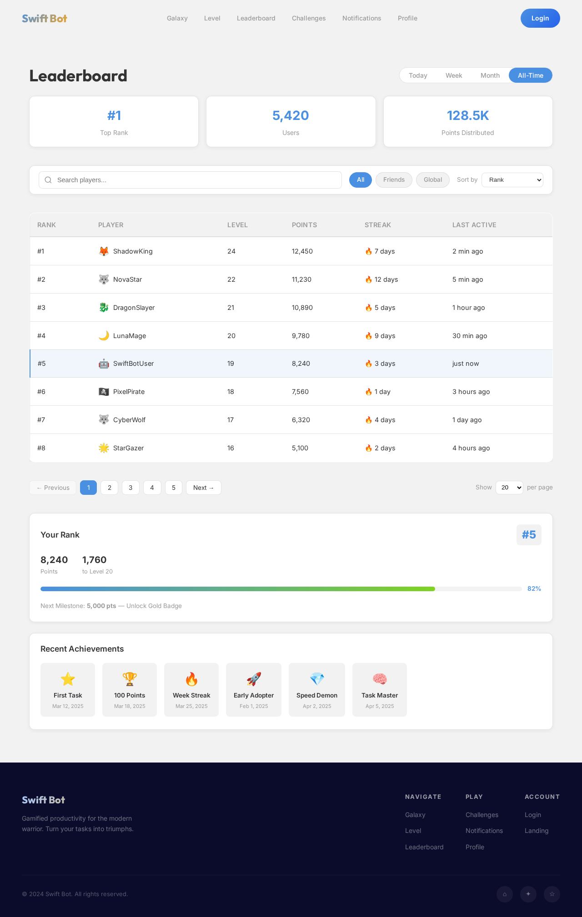Go to page 5
Viewport: 582px width, 917px height.
tap(174, 488)
